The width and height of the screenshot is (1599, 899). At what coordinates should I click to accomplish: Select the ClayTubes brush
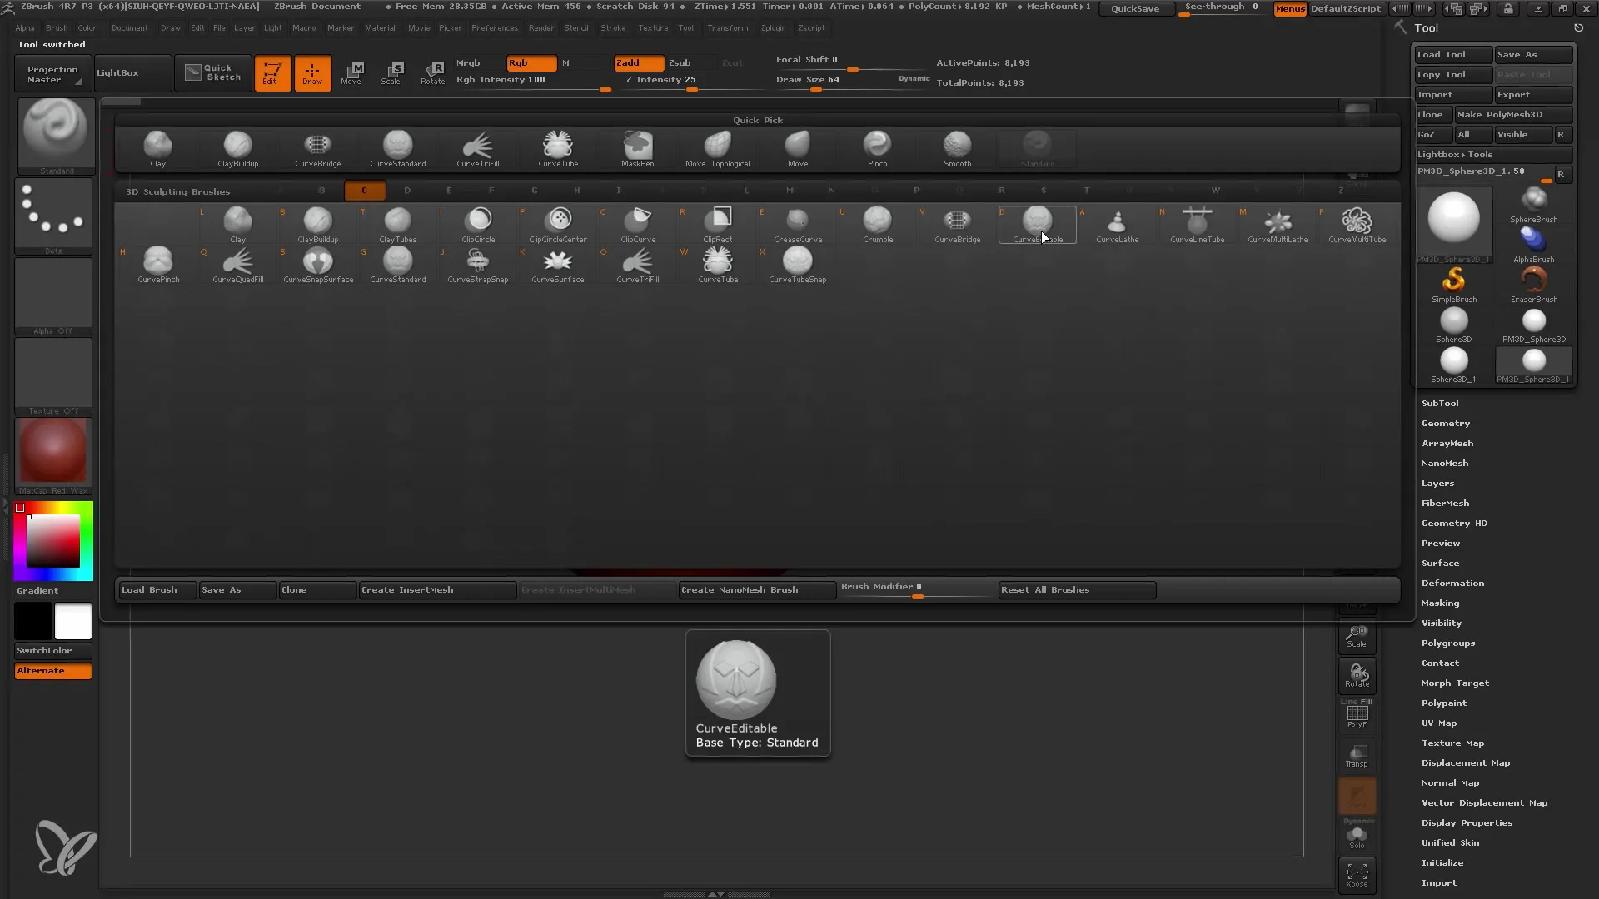(397, 225)
